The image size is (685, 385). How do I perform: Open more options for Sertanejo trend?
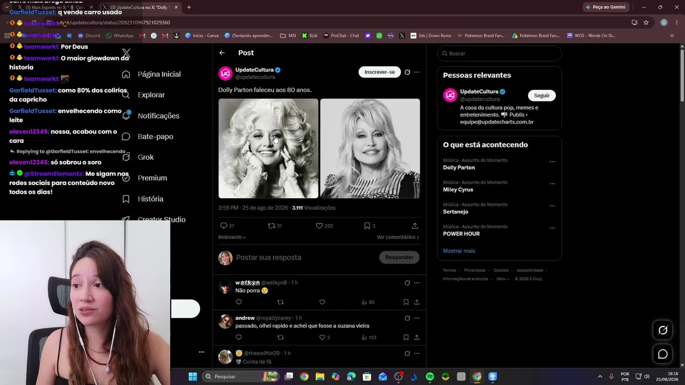[x=552, y=206]
